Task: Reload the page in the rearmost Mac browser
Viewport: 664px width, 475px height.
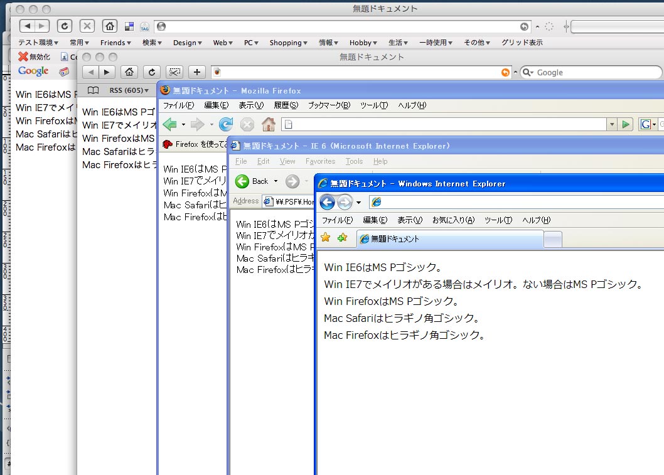Action: 65,26
